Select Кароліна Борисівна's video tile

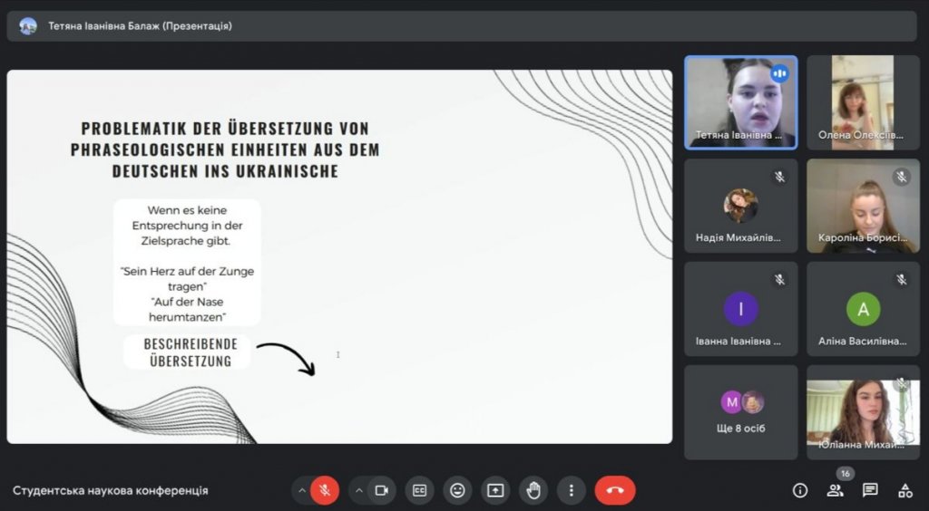tap(864, 206)
